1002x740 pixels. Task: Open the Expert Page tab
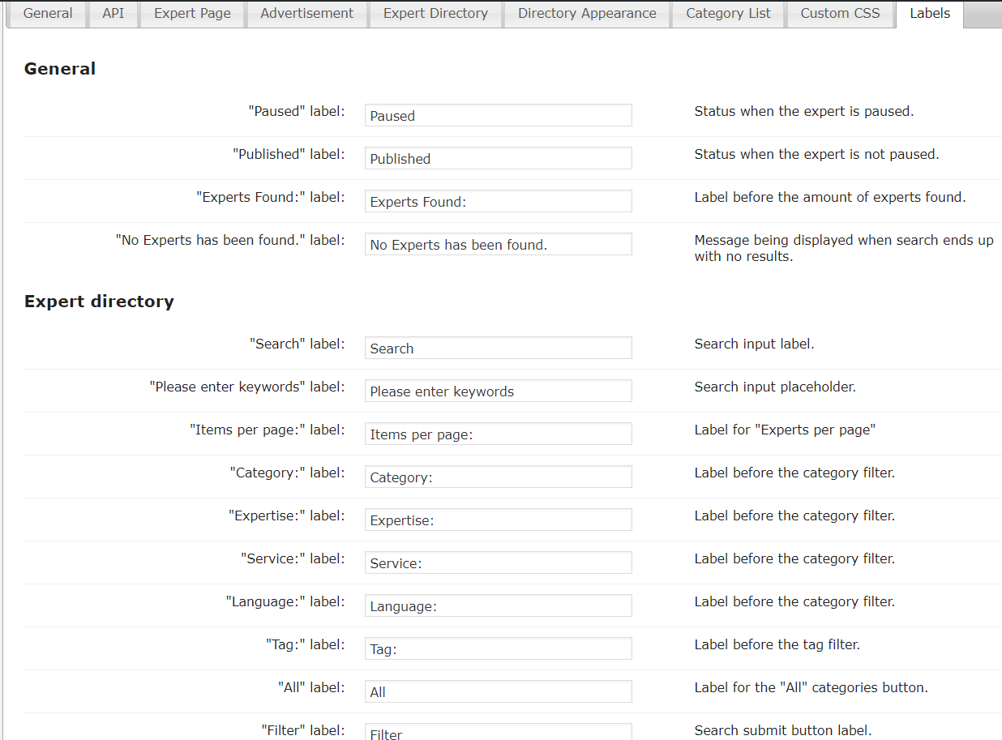pos(192,14)
